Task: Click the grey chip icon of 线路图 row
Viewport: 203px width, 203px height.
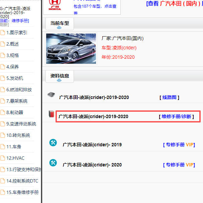Action: coord(51,95)
